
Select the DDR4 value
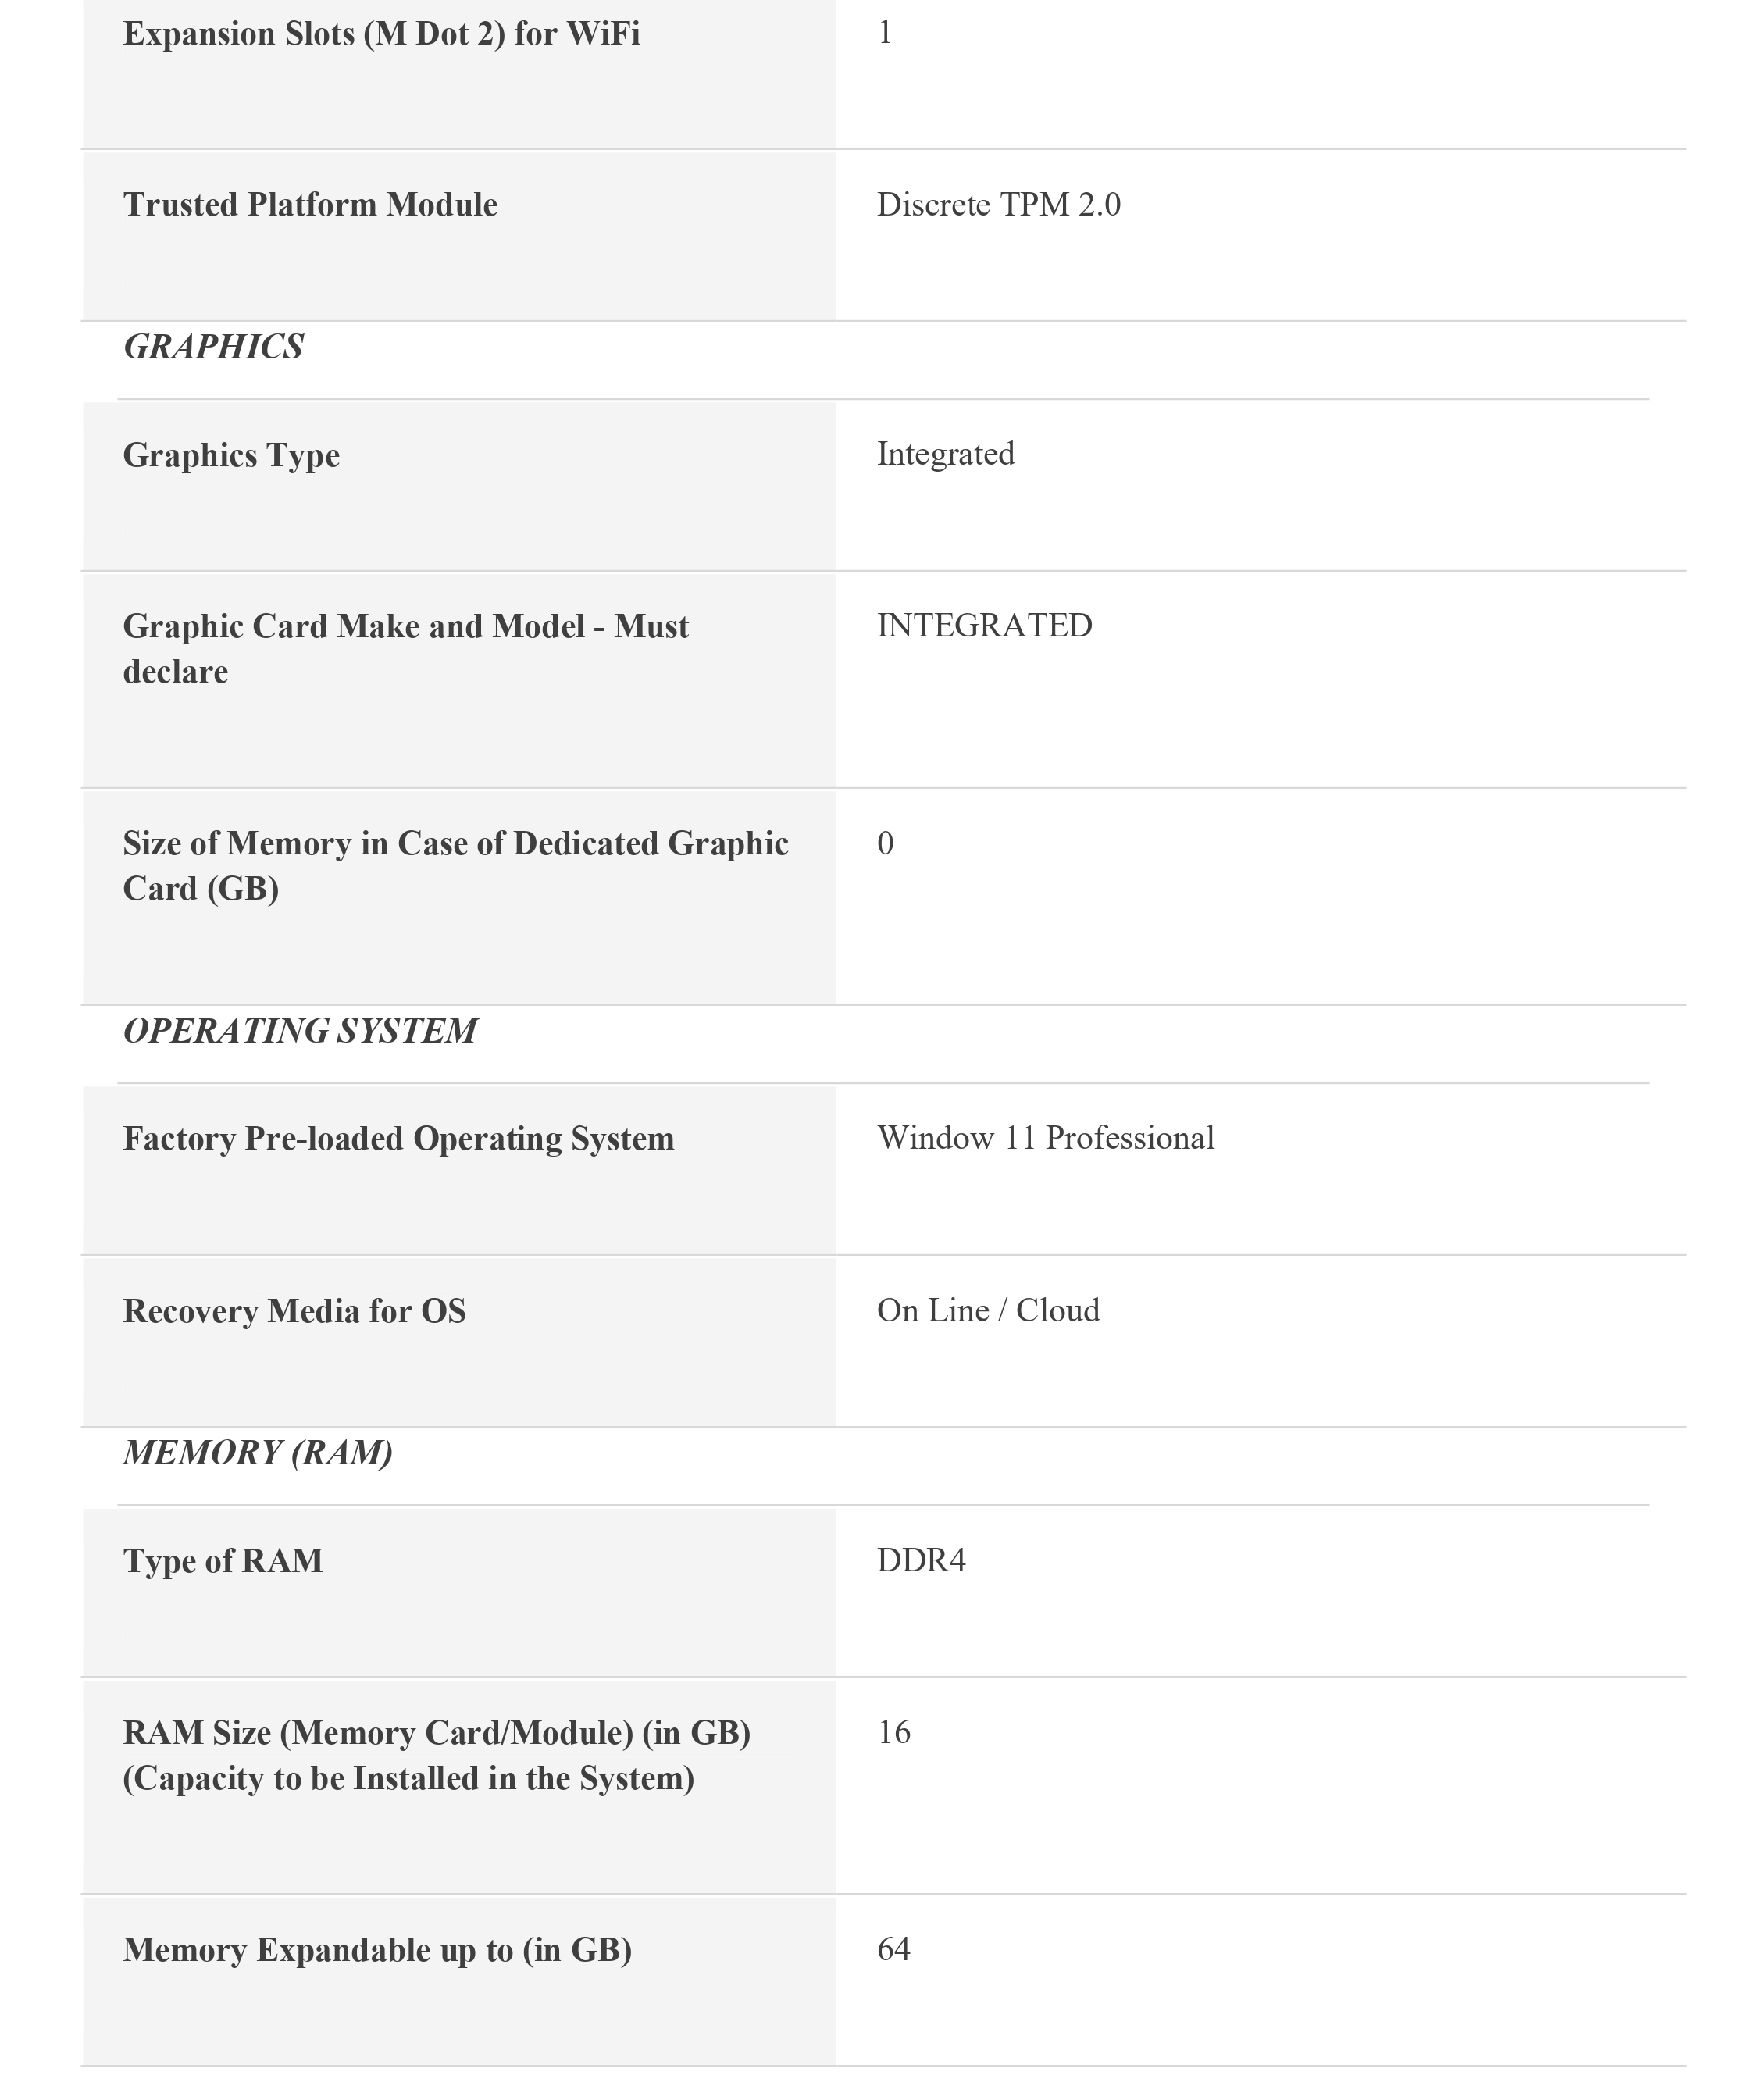921,1560
